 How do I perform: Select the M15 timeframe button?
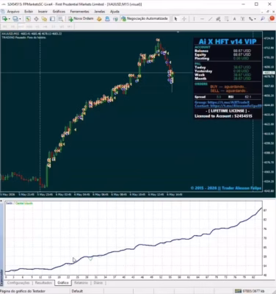21,26
